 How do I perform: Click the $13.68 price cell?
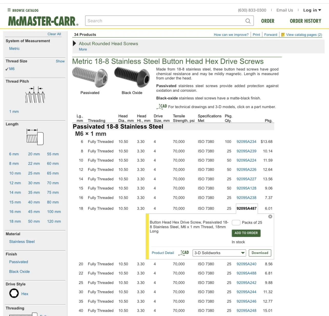click(x=266, y=142)
